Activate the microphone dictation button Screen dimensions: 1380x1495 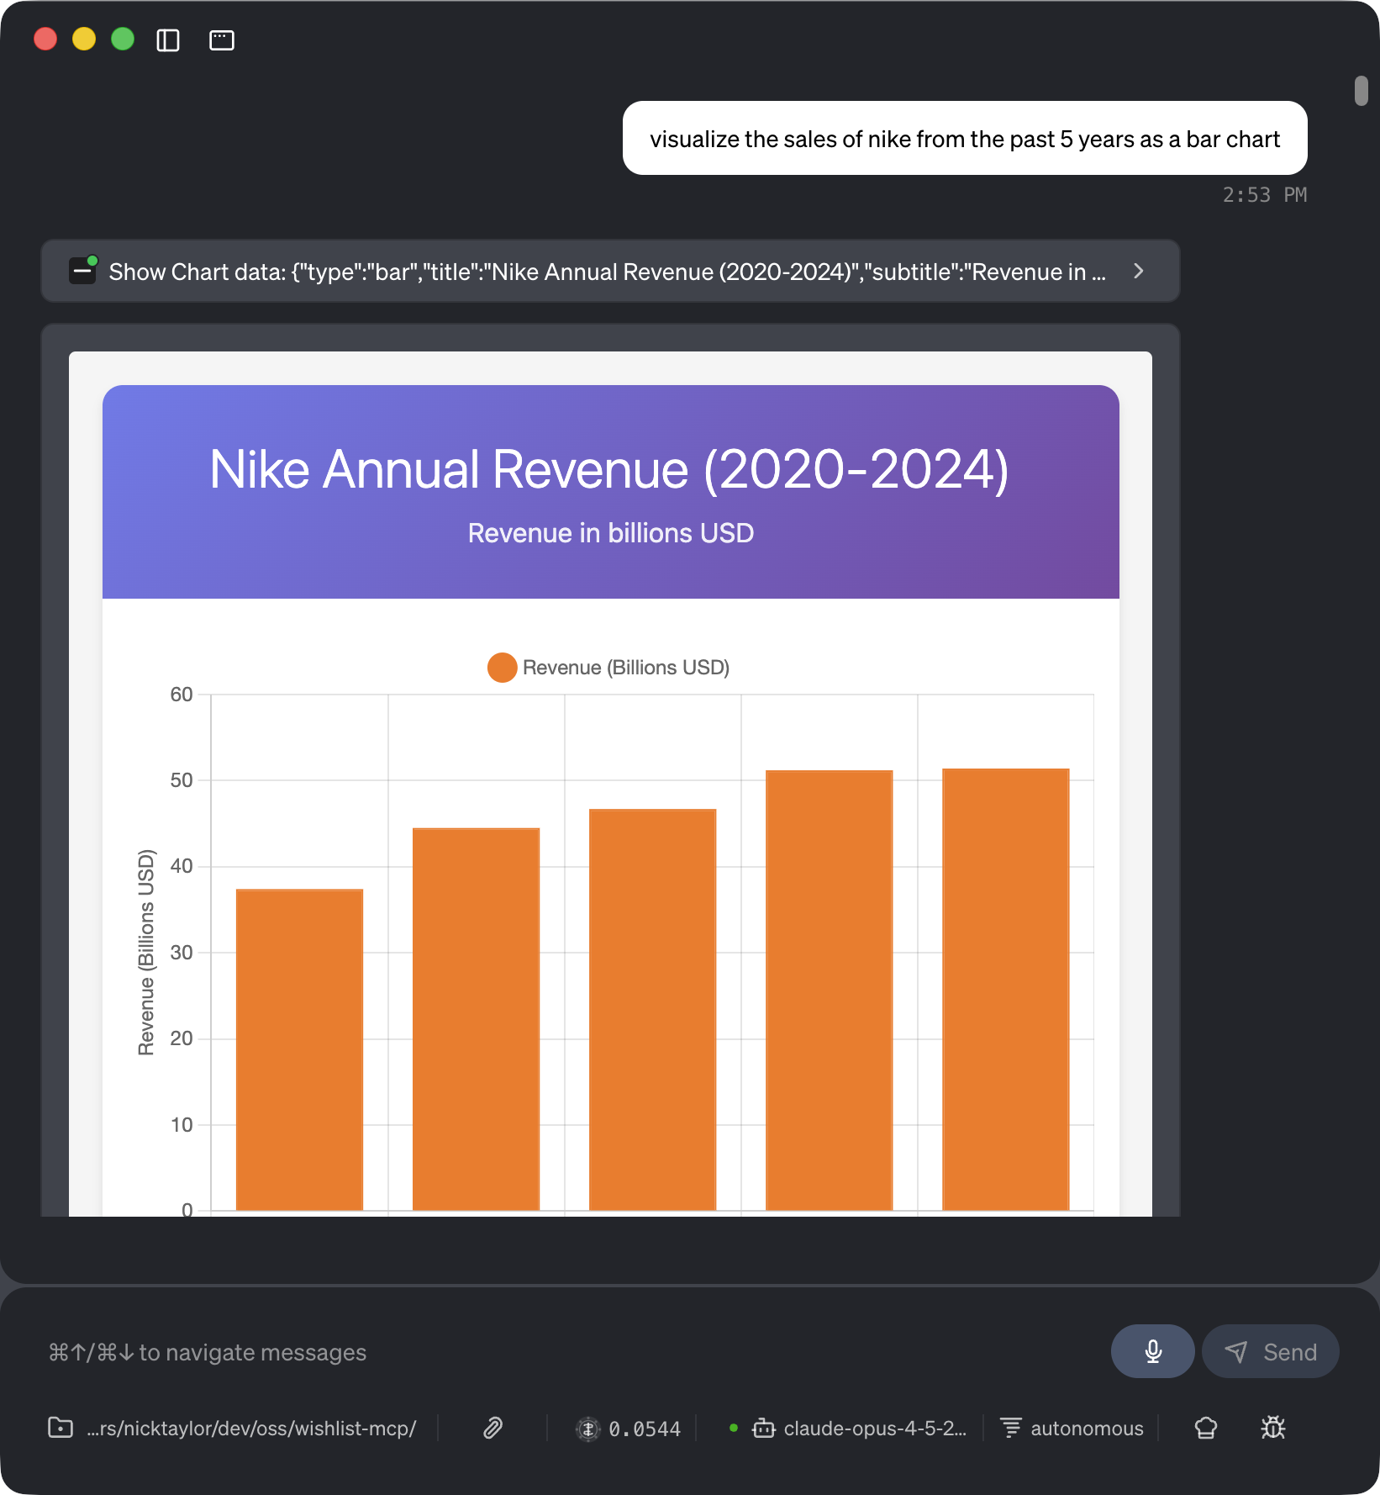[1152, 1351]
